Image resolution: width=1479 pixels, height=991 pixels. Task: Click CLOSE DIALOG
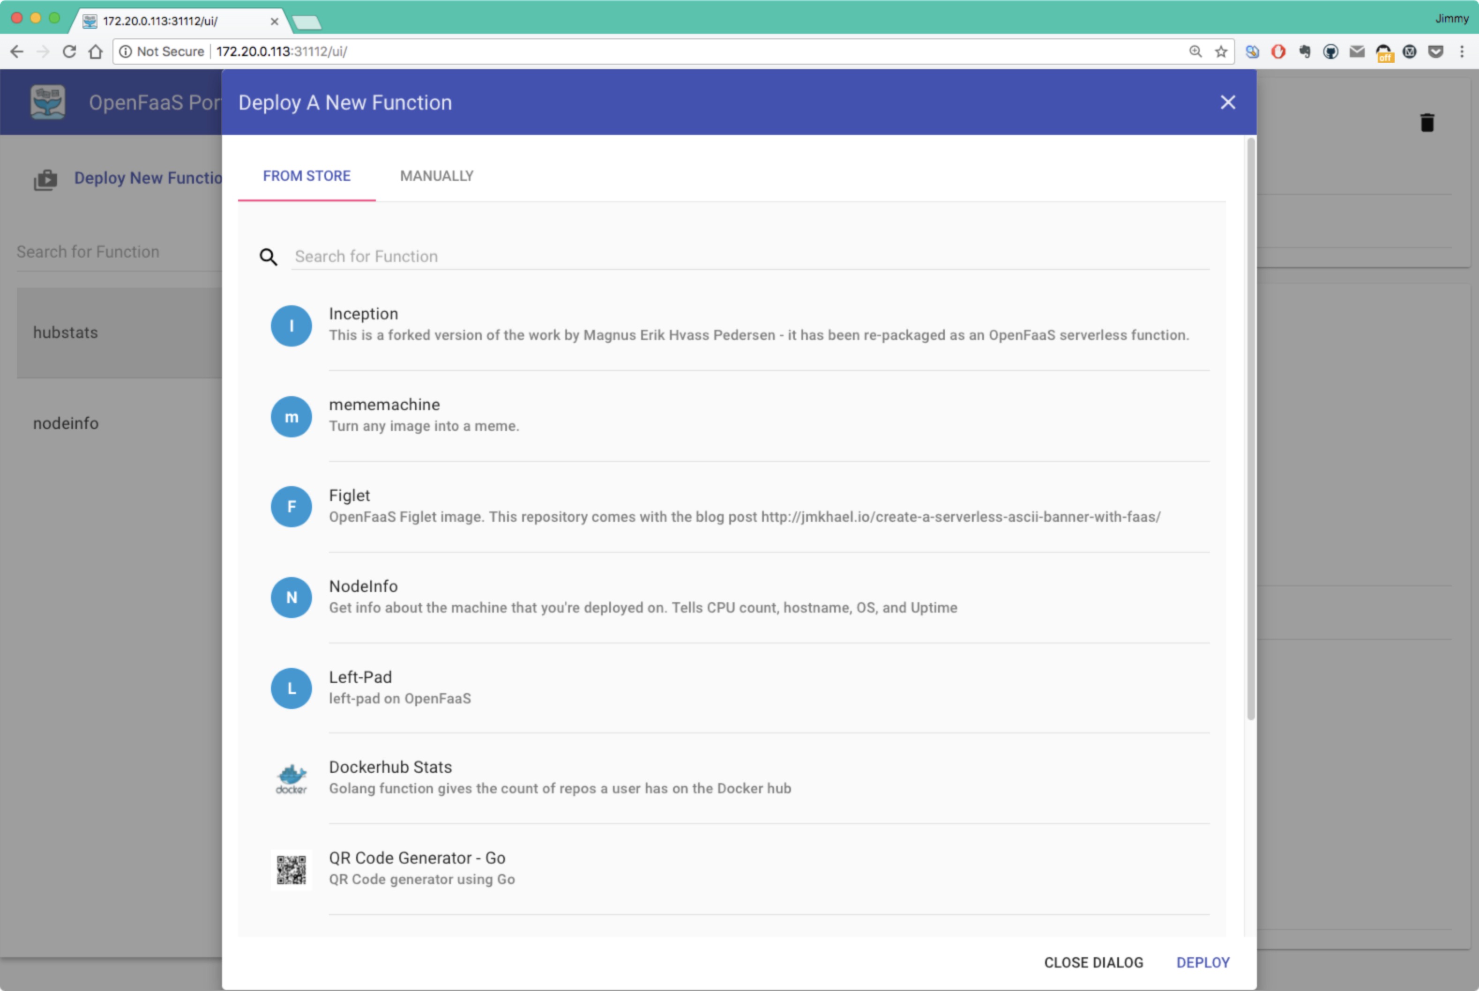pyautogui.click(x=1093, y=962)
